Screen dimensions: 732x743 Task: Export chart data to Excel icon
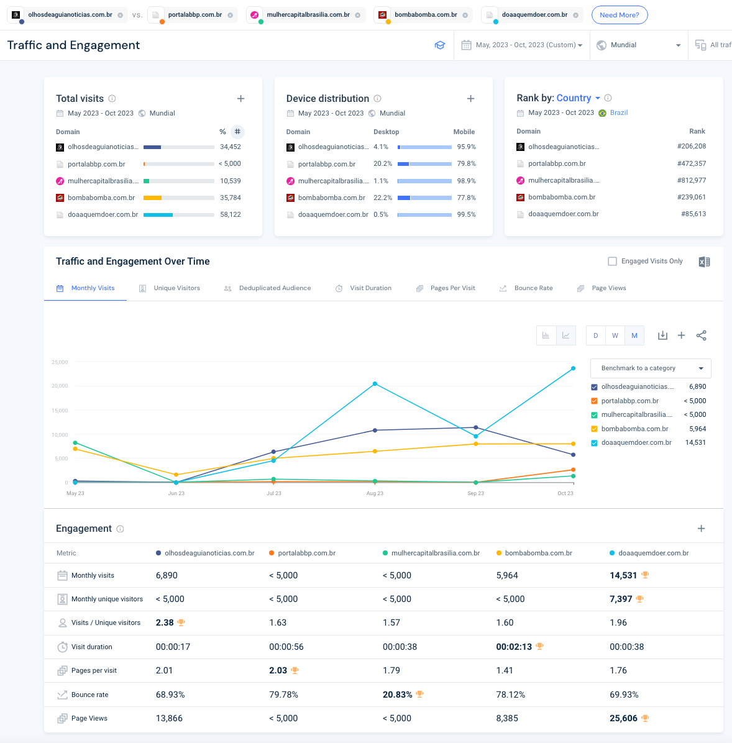coord(704,262)
